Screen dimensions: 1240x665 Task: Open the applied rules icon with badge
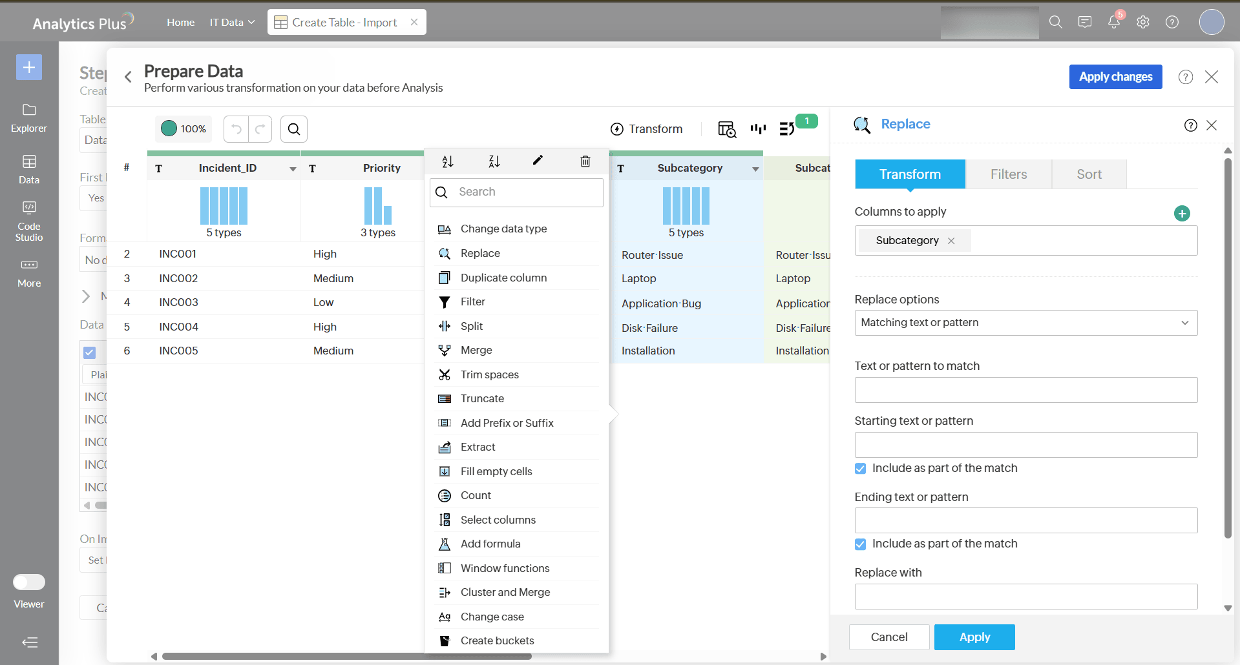pos(787,128)
